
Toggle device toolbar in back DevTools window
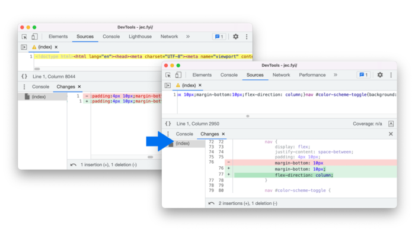pos(34,37)
